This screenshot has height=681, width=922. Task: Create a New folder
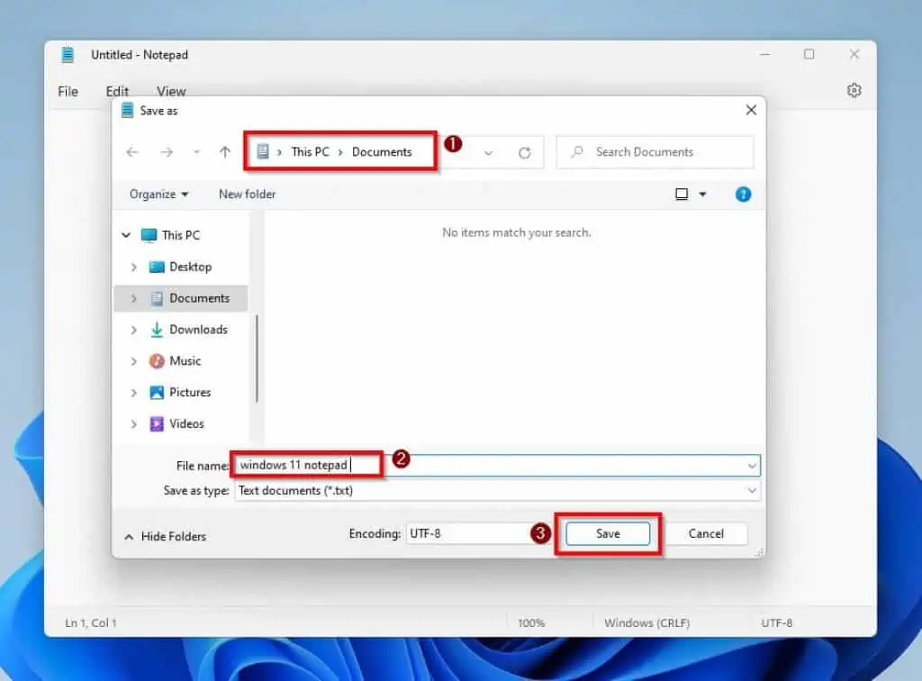click(x=247, y=194)
